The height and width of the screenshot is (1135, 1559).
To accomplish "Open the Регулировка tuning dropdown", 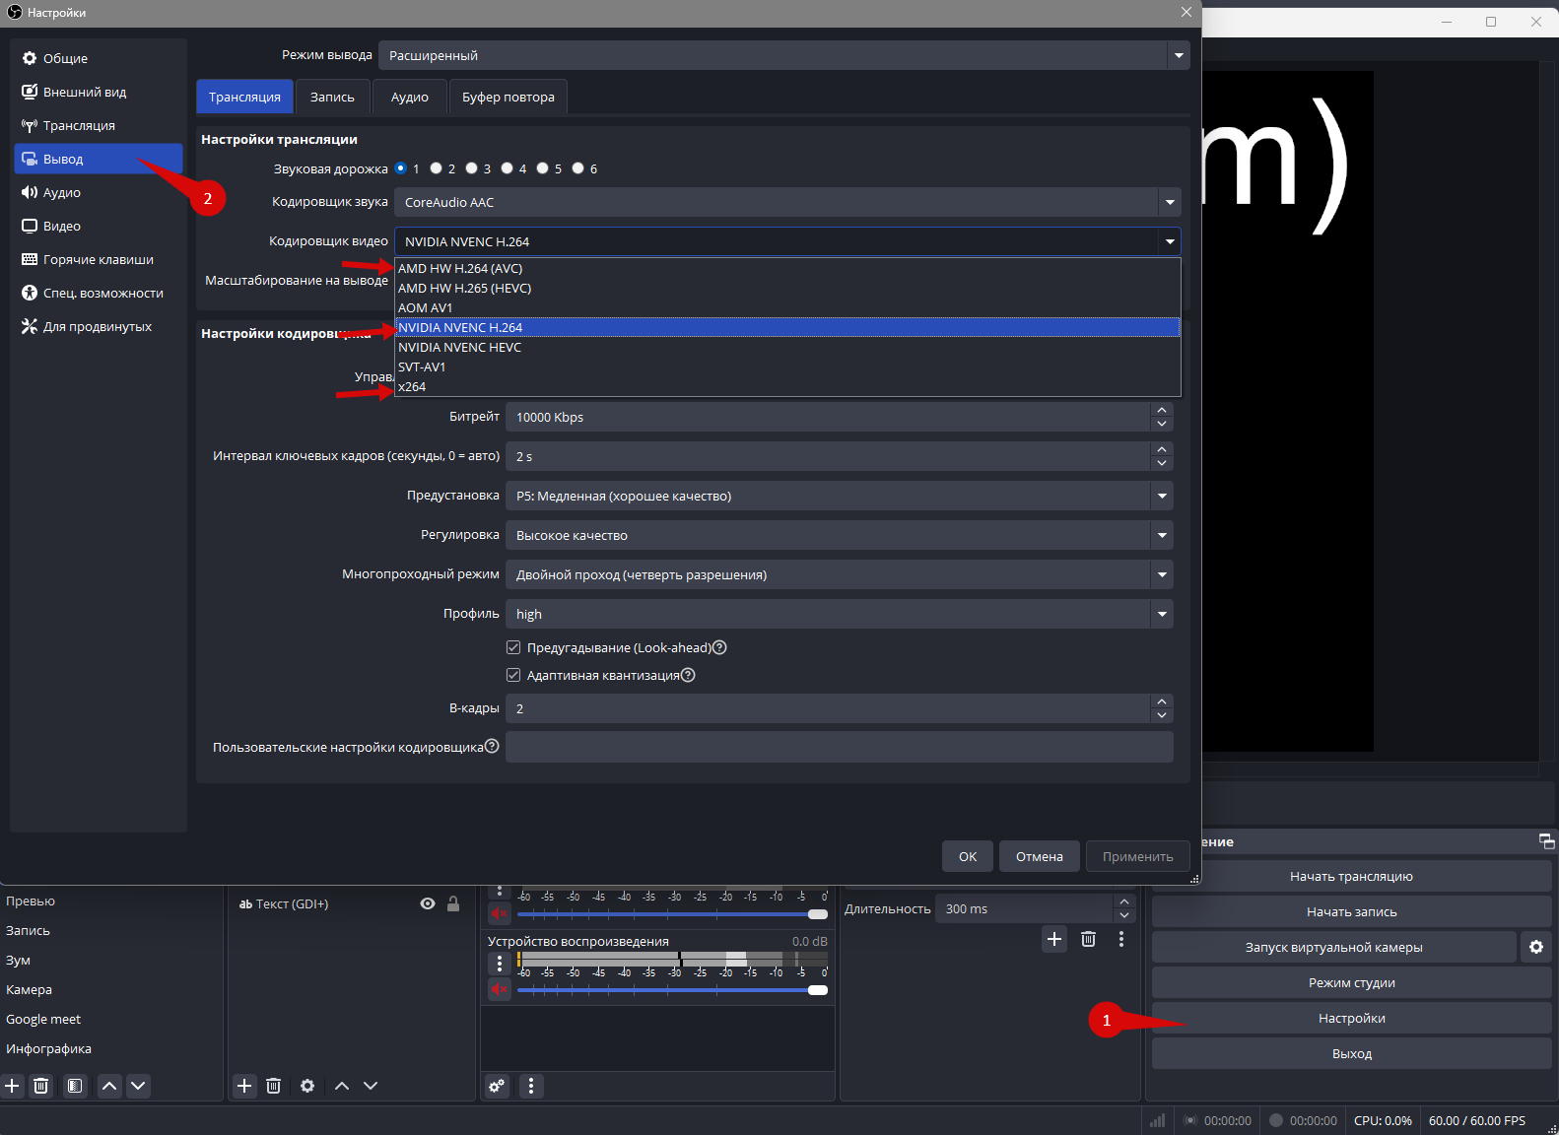I will tap(839, 535).
